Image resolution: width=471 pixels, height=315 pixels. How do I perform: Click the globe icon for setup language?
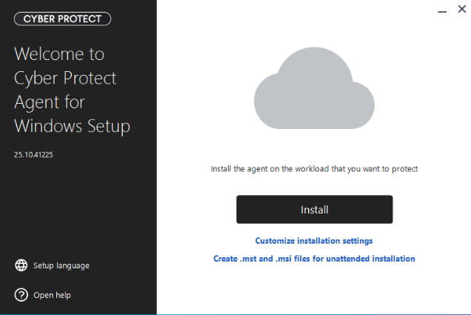[21, 265]
